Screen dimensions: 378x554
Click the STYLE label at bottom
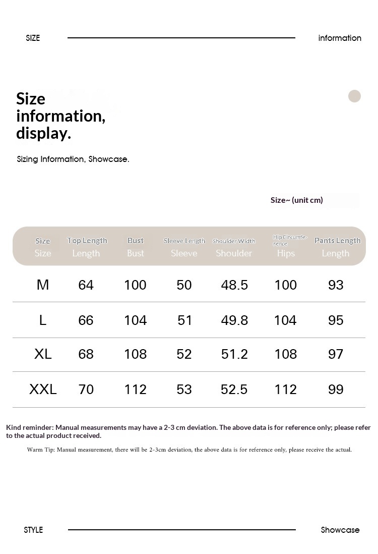tap(33, 530)
